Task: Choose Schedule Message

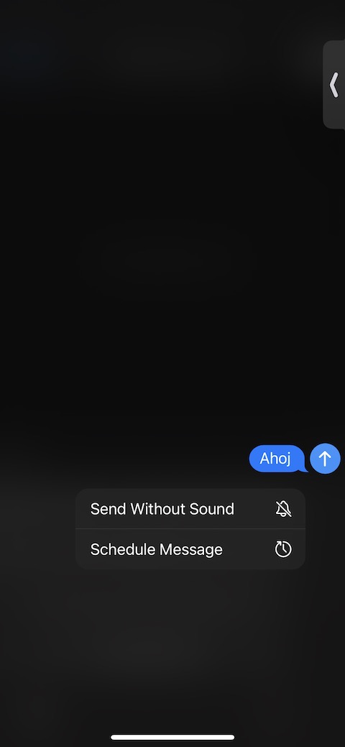Action: coord(190,549)
